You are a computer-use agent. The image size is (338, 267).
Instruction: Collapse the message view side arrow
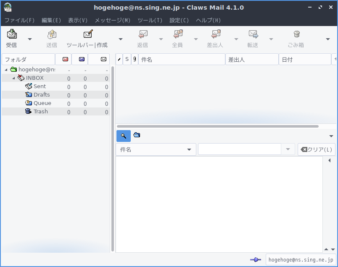[x=329, y=160]
